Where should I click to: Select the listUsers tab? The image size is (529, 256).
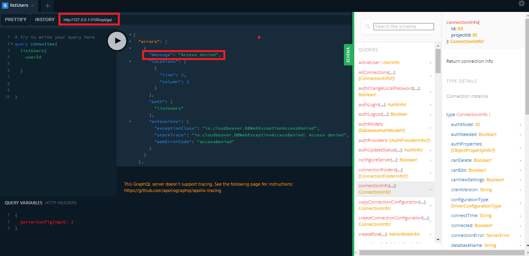coord(19,6)
